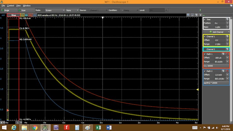Select the C2 channel tag
Image resolution: width=233 pixels, height=131 pixels.
[x=26, y=15]
